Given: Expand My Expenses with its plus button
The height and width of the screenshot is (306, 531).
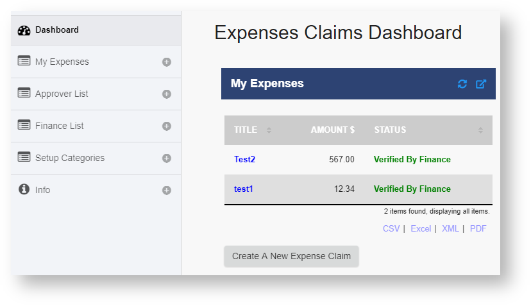Looking at the screenshot, I should [x=167, y=62].
